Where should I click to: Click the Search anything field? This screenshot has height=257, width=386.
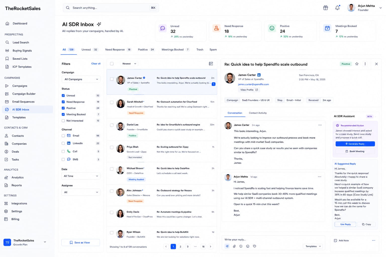111,8
